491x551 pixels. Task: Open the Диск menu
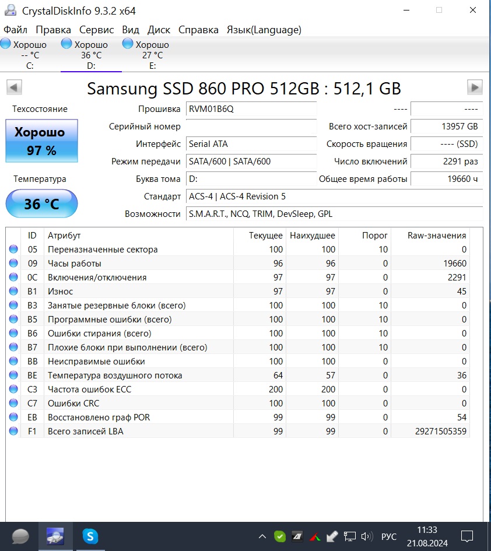click(x=159, y=30)
